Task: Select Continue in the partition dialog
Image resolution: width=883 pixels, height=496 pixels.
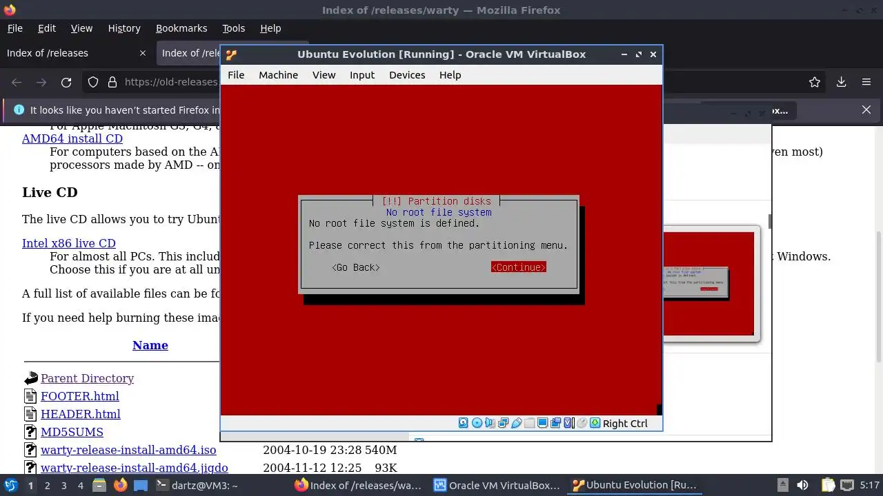Action: (x=518, y=267)
